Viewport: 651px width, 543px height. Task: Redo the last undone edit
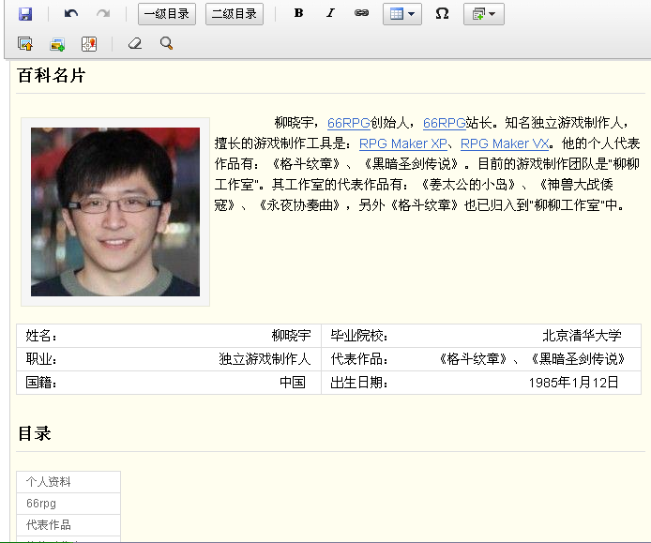pos(103,14)
